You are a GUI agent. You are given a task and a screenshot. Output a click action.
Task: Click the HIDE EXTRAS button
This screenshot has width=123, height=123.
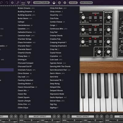[x=86, y=2]
